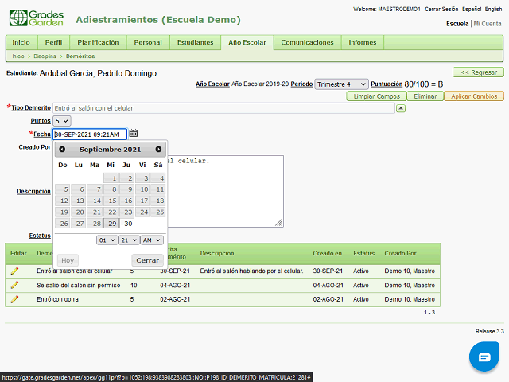Open the AM/PM selector in date picker

coord(153,240)
